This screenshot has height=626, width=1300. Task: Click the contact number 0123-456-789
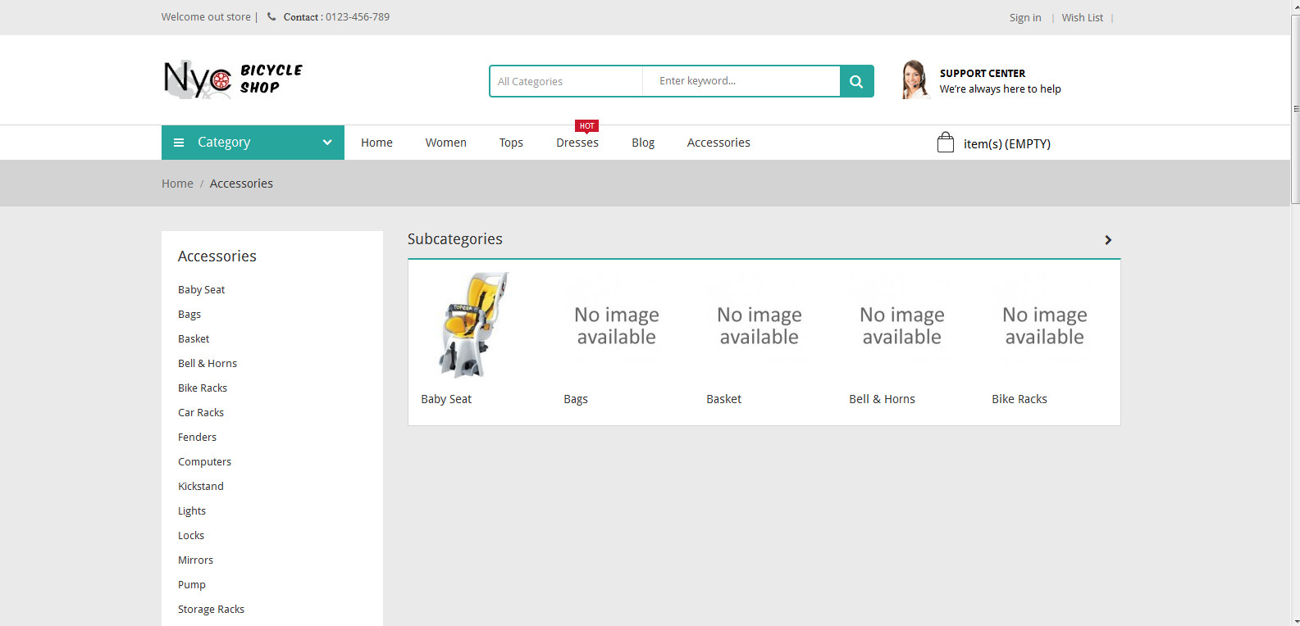pos(358,16)
